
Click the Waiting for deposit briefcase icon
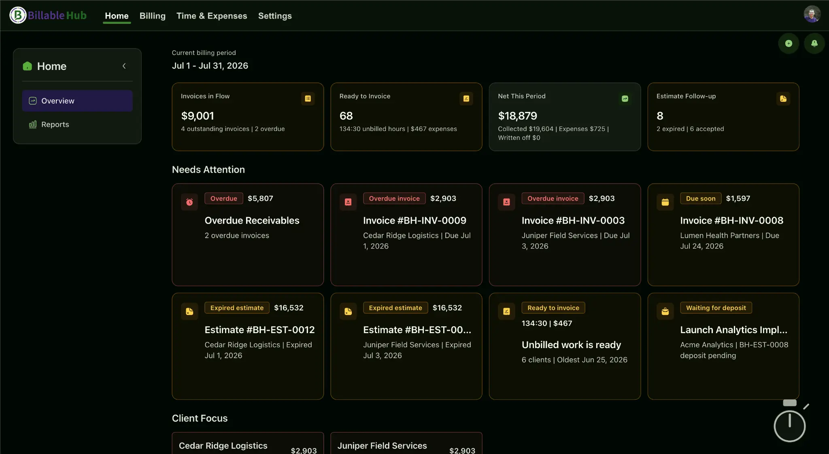tap(665, 311)
